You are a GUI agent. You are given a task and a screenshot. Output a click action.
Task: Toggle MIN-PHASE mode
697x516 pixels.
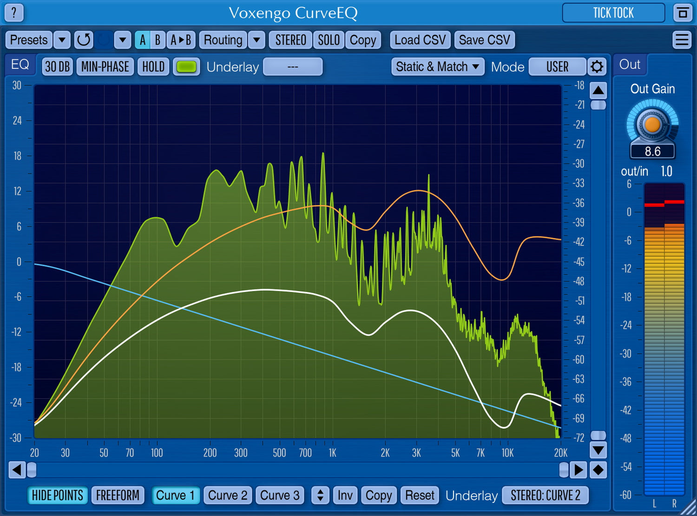tap(105, 67)
